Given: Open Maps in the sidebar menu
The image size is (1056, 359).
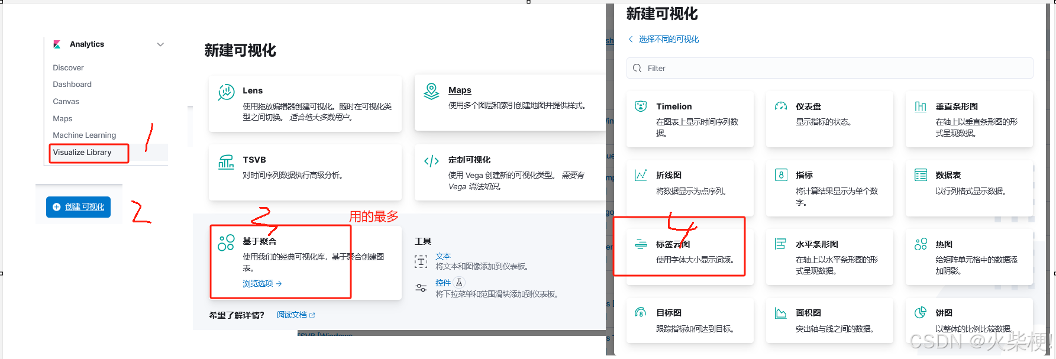Looking at the screenshot, I should 62,118.
